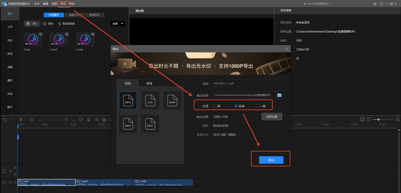401x193 pixels.
Task: Click the folder browse icon for output directory
Action: [279, 95]
